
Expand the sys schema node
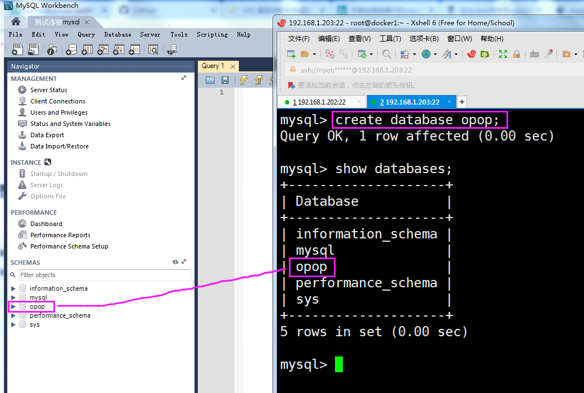point(13,324)
